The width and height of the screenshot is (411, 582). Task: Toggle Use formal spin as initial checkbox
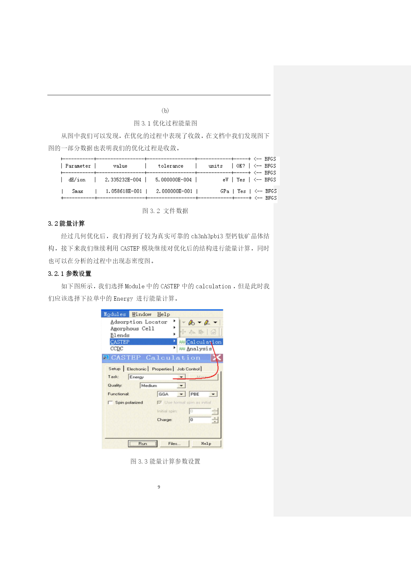160,402
